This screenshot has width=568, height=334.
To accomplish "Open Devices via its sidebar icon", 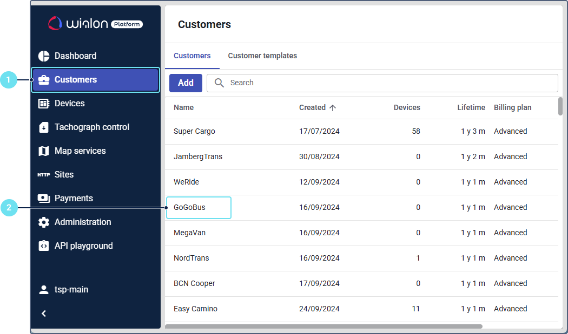I will point(44,104).
